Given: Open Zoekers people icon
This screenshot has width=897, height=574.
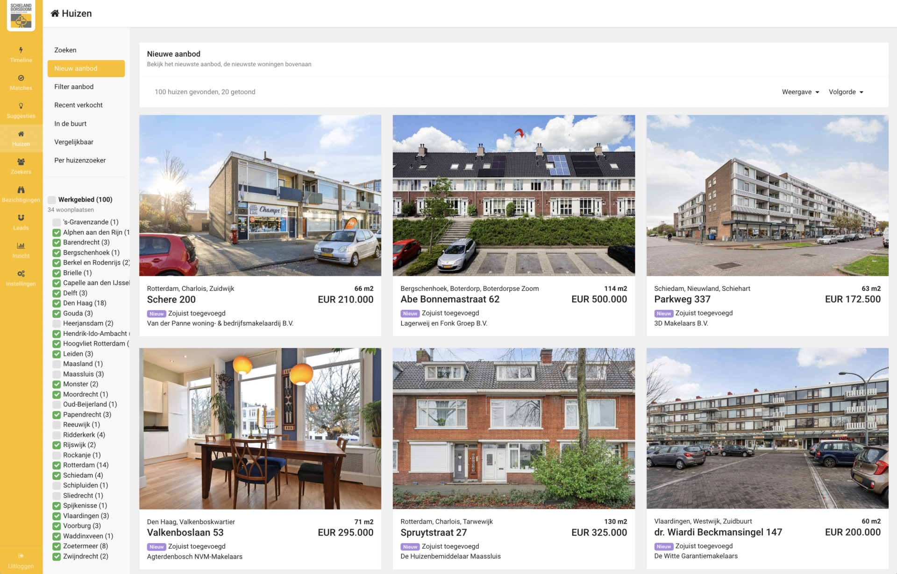Looking at the screenshot, I should click(21, 162).
